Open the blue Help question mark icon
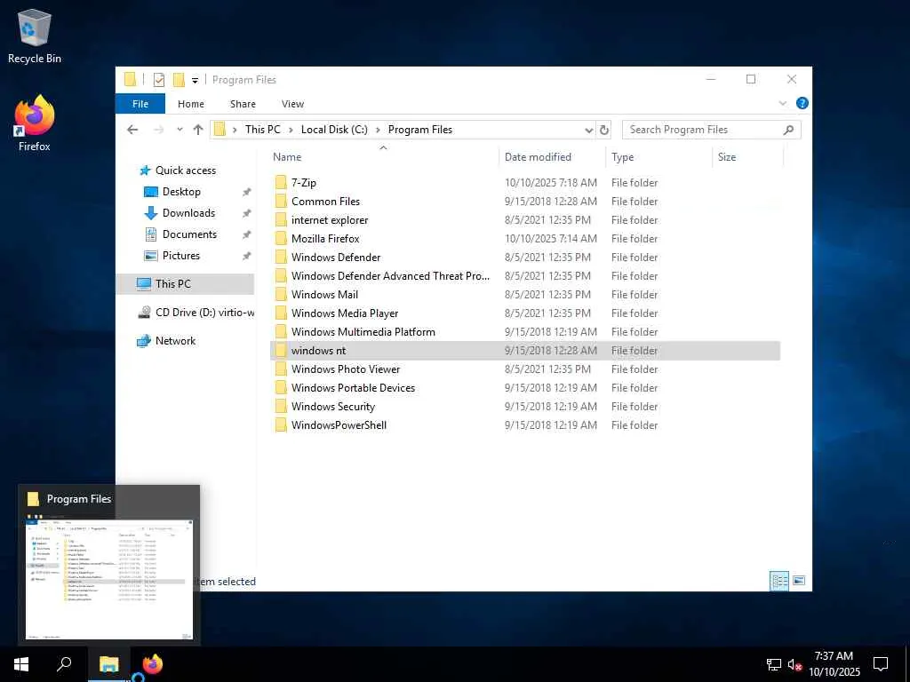Screen dimensions: 910x682 pos(802,103)
